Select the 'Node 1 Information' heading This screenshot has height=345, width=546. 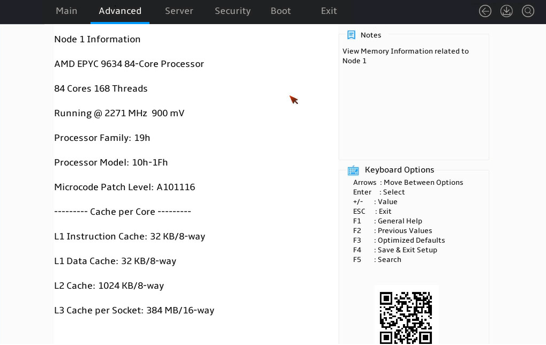(97, 39)
